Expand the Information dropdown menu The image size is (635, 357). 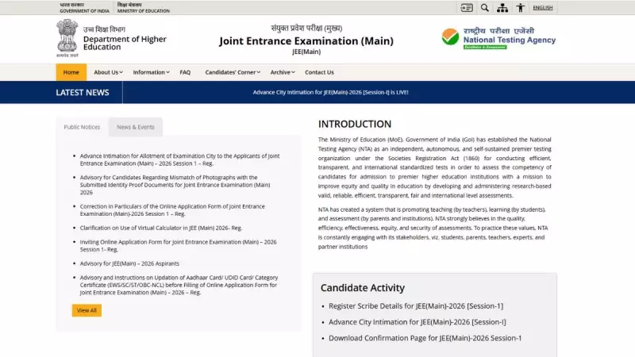(x=151, y=72)
